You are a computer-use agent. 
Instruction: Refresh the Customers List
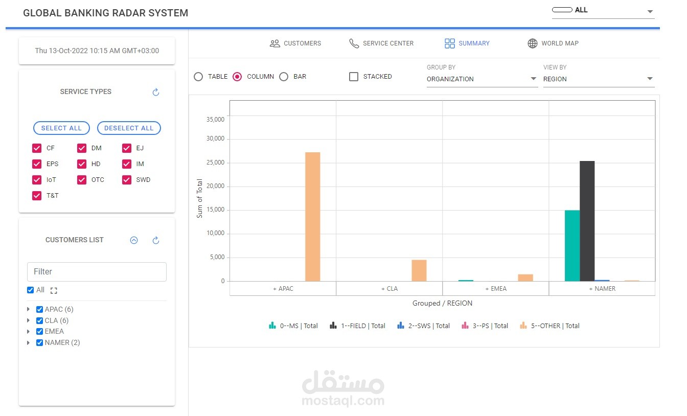(155, 240)
